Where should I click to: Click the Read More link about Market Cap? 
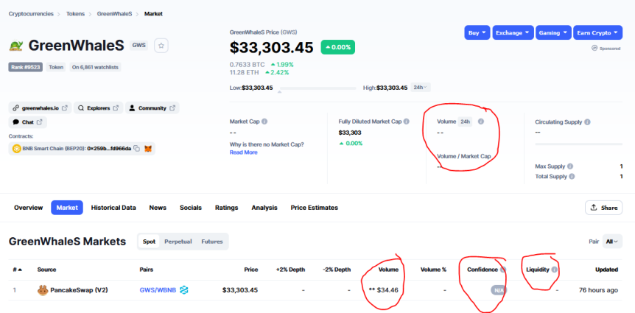click(x=243, y=152)
